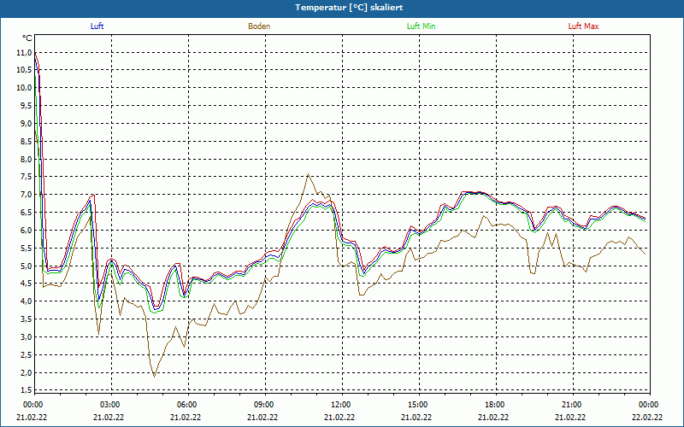The height and width of the screenshot is (427, 684).
Task: Click the "Luft" legend label
Action: [x=97, y=26]
